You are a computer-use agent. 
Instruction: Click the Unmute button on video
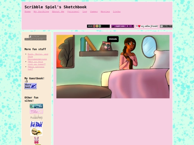[113, 39]
